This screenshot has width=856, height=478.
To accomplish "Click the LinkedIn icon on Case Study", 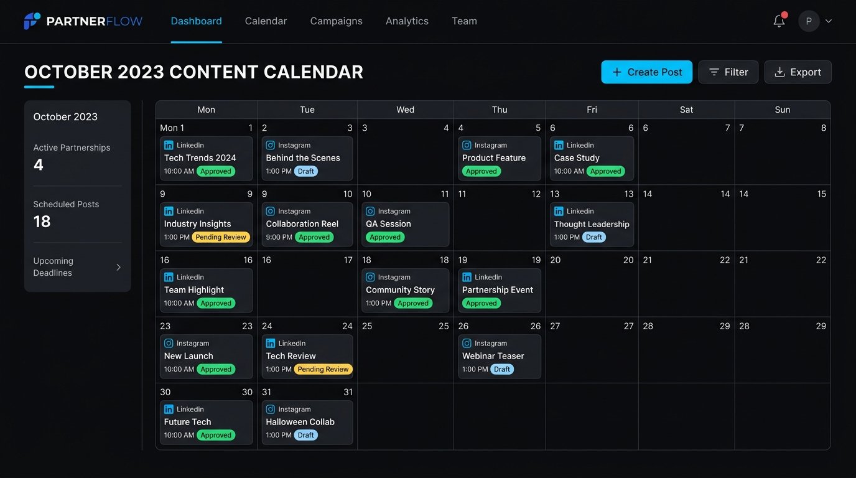I will (559, 145).
